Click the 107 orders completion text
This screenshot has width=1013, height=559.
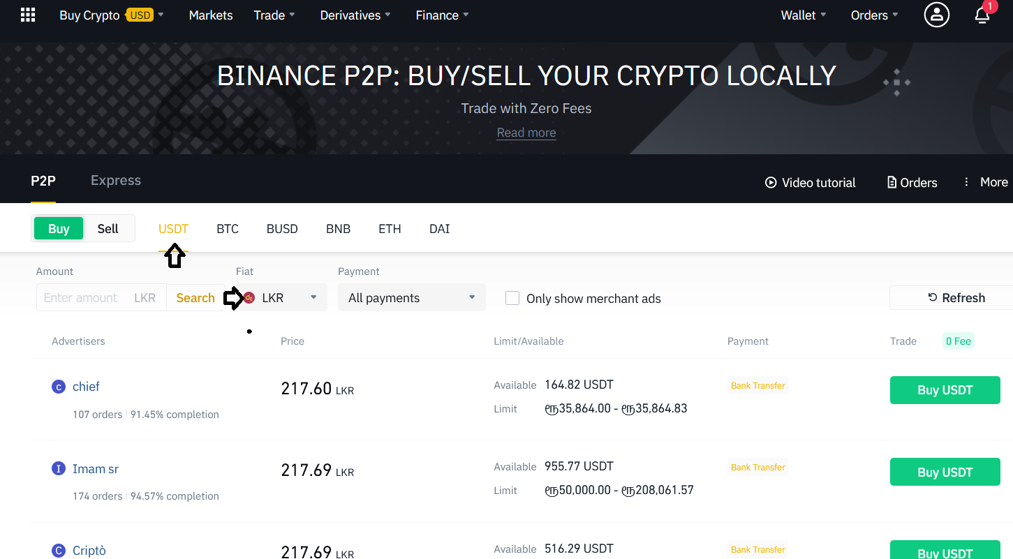[146, 415]
